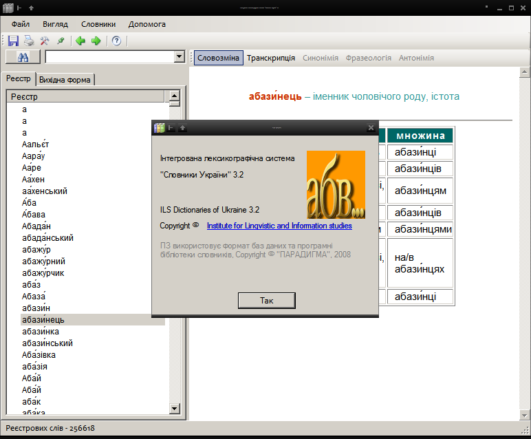Open settings with the tools icon

tap(45, 41)
